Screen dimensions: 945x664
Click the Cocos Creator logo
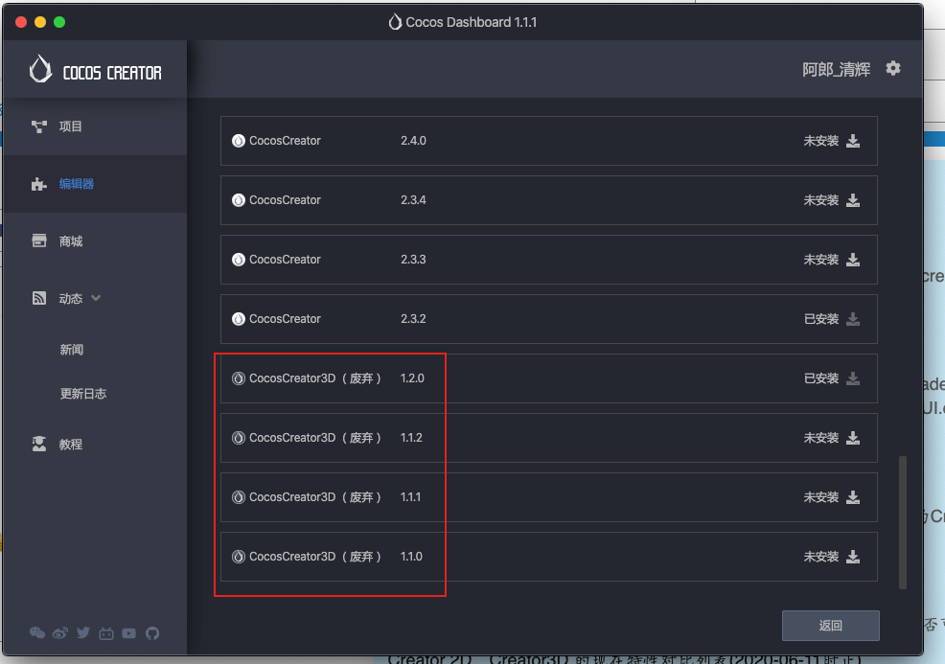95,70
